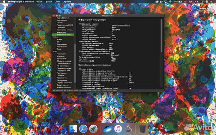Select Смарт-карты in the sidebar

(x=62, y=85)
